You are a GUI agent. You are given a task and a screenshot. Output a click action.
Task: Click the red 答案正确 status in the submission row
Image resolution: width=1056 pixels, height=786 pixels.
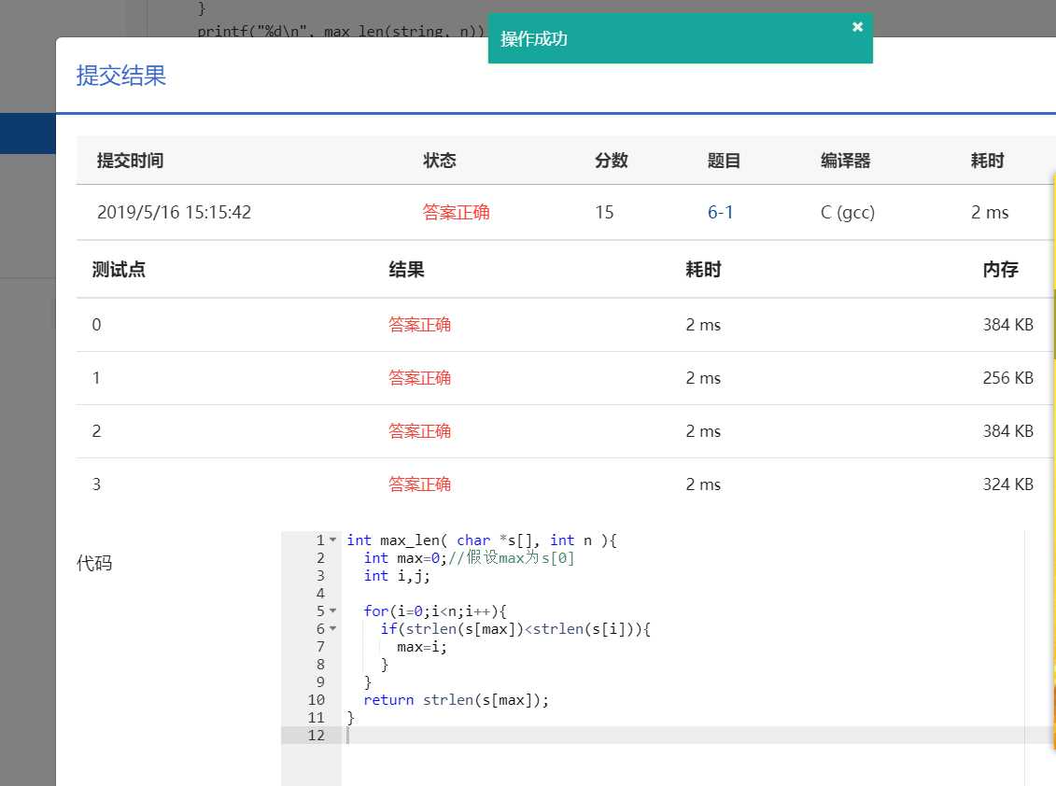click(456, 212)
